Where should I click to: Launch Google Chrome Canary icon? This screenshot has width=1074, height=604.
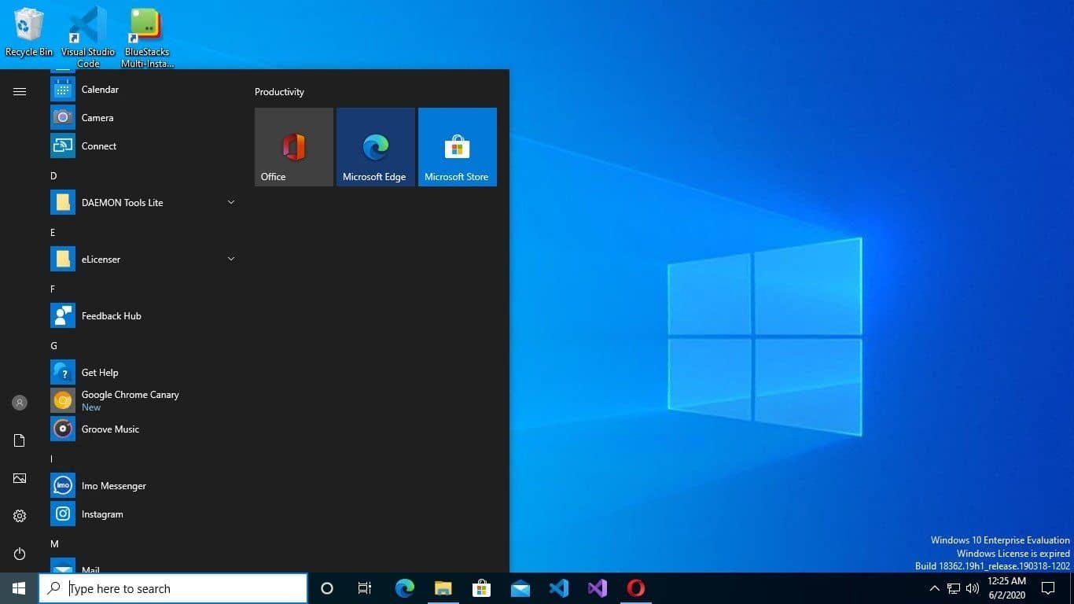pos(63,401)
